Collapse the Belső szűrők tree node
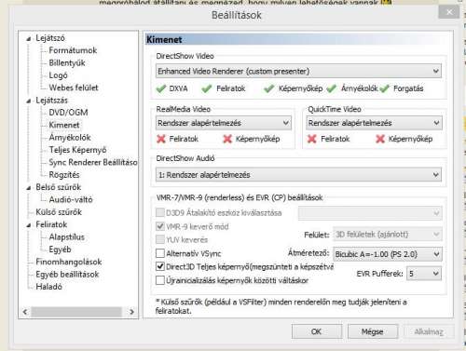 29,188
